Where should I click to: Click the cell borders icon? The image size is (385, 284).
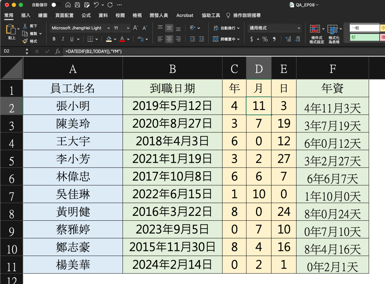pyautogui.click(x=90, y=39)
